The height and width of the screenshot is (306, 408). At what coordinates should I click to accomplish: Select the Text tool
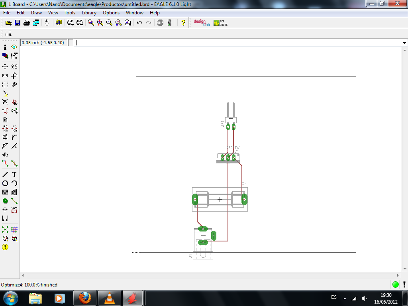[x=14, y=175]
